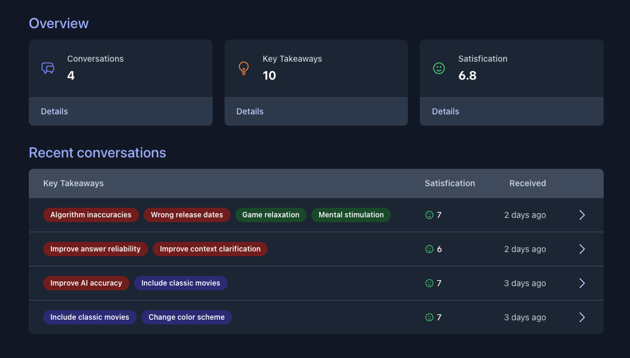Viewport: 630px width, 358px height.
Task: Click smiley icon in first conversation row
Action: tap(429, 215)
